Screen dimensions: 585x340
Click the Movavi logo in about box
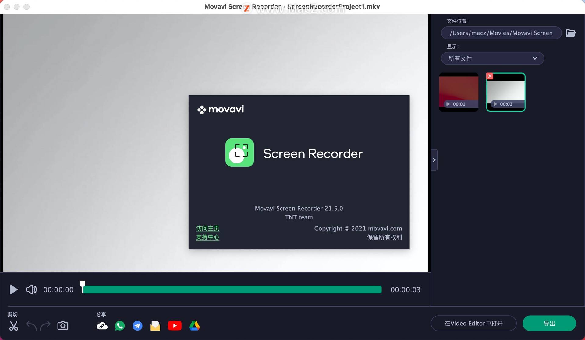tap(221, 109)
